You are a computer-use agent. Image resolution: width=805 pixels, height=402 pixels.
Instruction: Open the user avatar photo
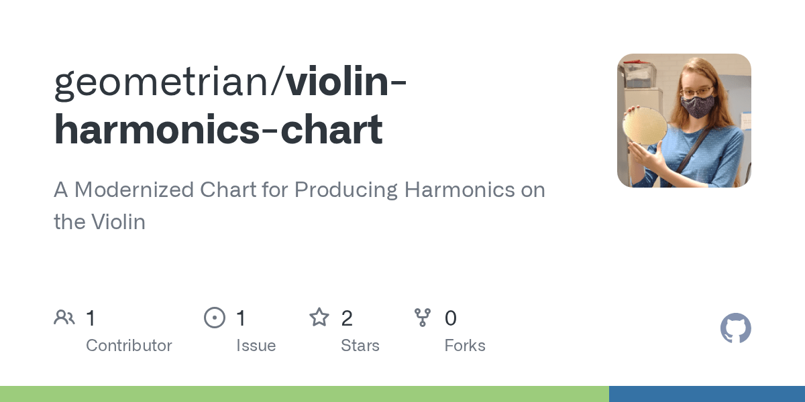point(684,121)
